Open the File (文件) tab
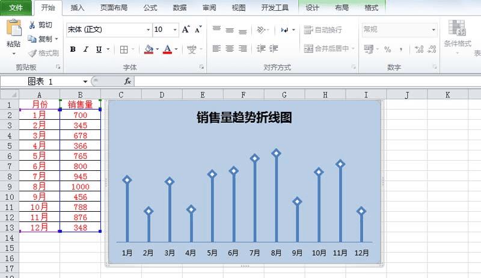 (x=16, y=8)
